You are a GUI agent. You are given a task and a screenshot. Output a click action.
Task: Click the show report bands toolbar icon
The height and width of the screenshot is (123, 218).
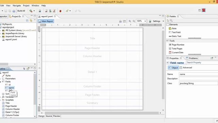click(124, 21)
